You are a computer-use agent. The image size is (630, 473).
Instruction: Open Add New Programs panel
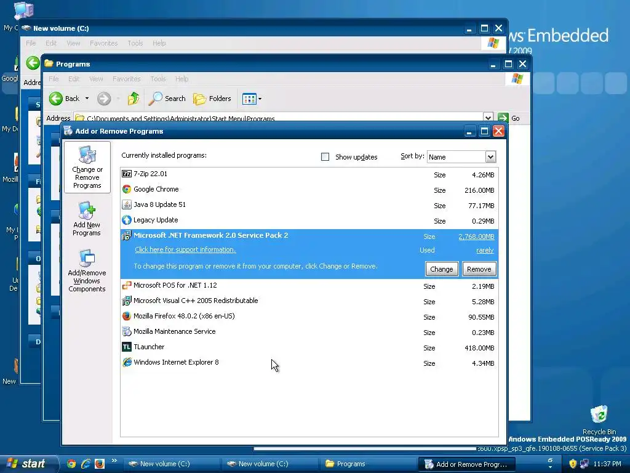click(87, 219)
